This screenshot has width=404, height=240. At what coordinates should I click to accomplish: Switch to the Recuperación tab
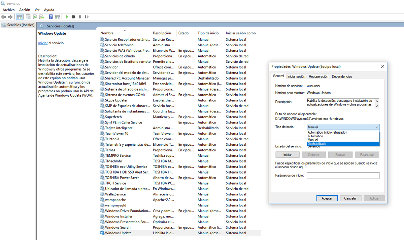[318, 77]
